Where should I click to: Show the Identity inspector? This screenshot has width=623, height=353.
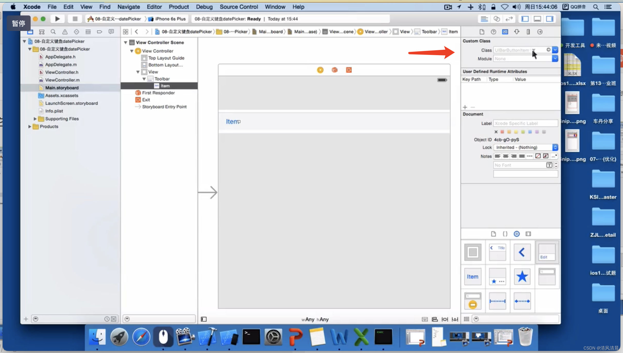(x=505, y=32)
